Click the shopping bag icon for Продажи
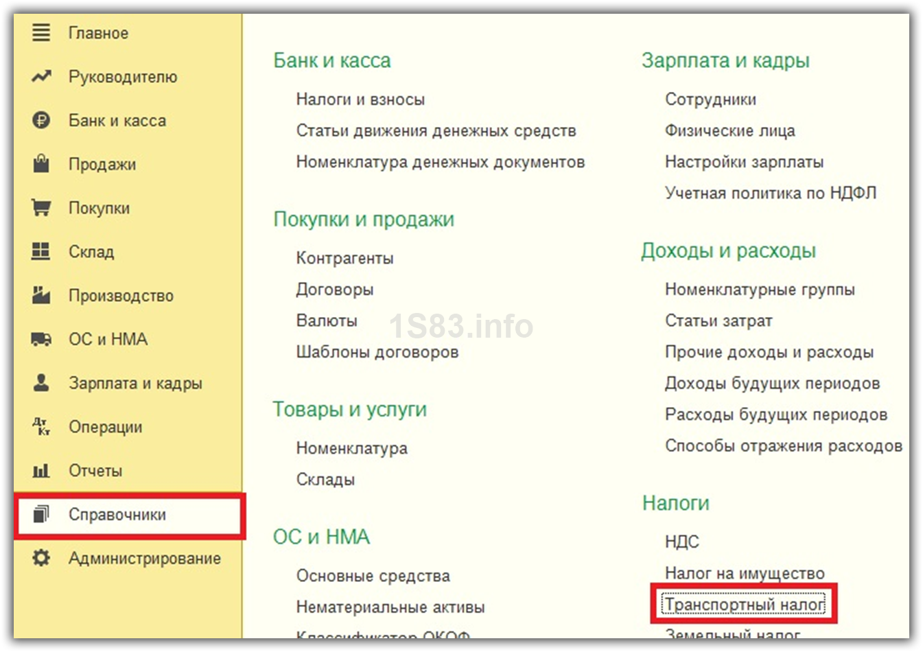 click(x=41, y=164)
